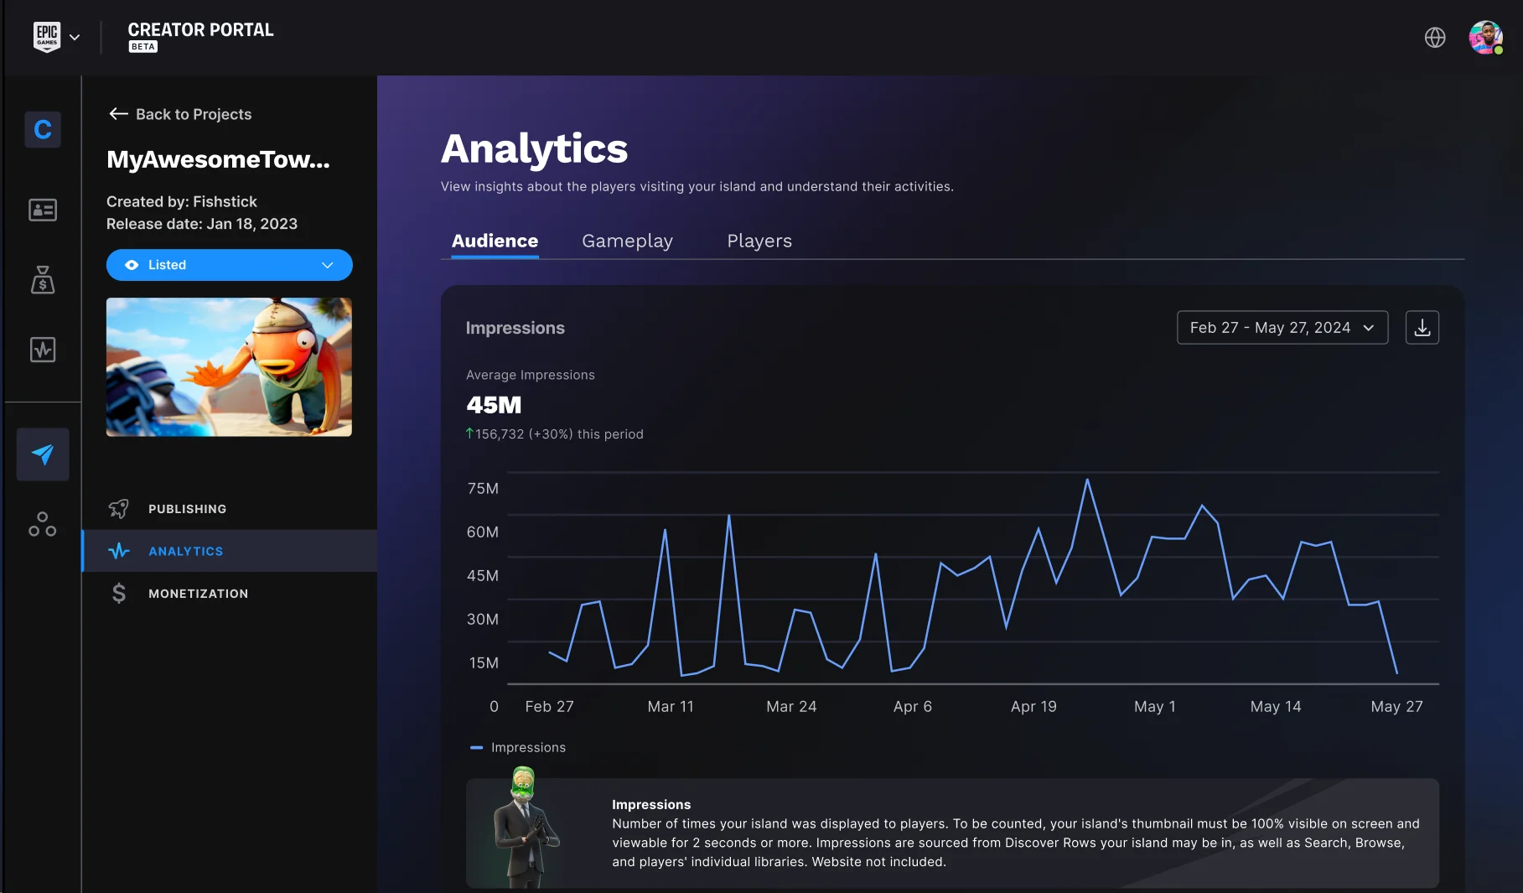Click the MyAwesomeTow... project title
The width and height of the screenshot is (1523, 893).
click(x=218, y=159)
